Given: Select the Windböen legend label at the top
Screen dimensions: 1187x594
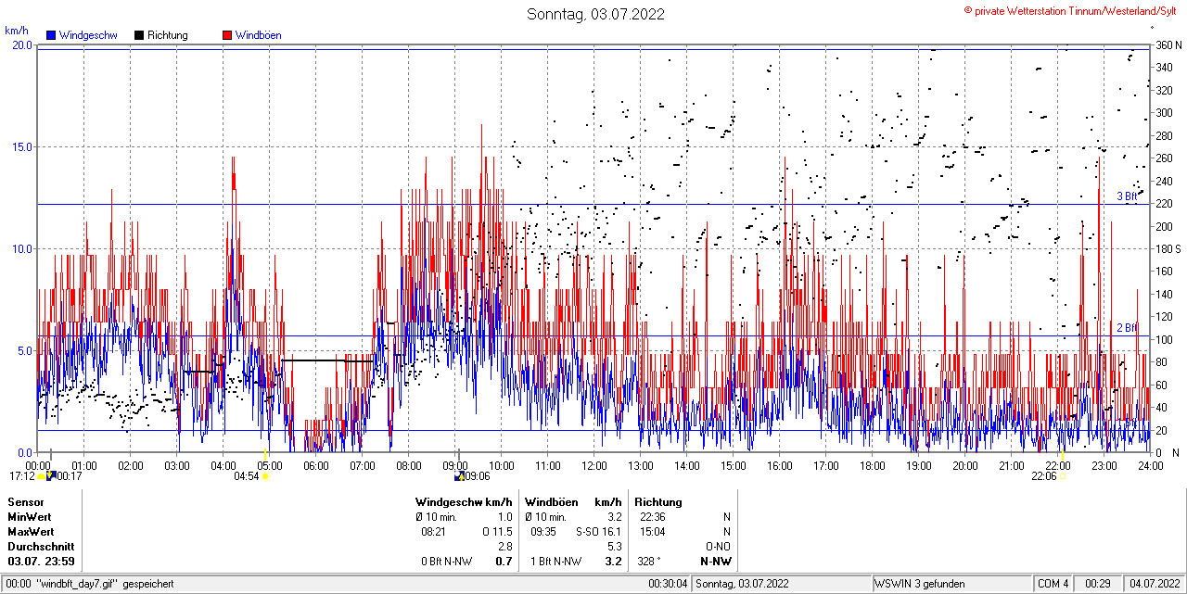Looking at the screenshot, I should 259,35.
